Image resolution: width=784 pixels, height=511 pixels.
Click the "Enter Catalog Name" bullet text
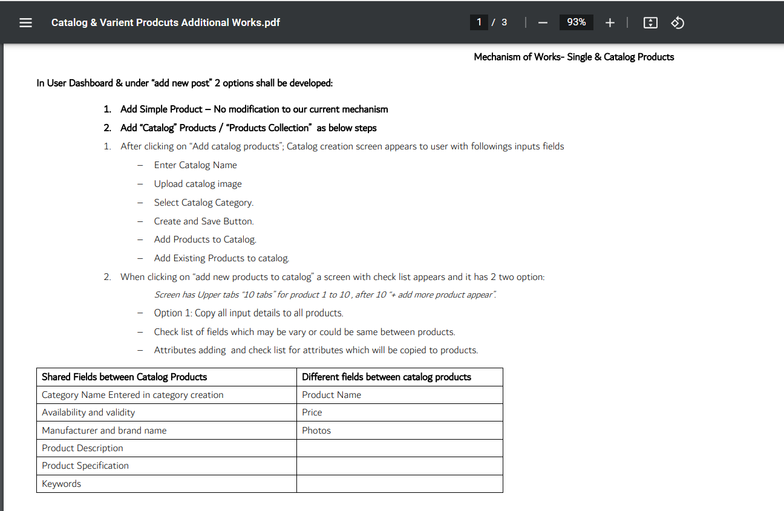click(x=195, y=165)
